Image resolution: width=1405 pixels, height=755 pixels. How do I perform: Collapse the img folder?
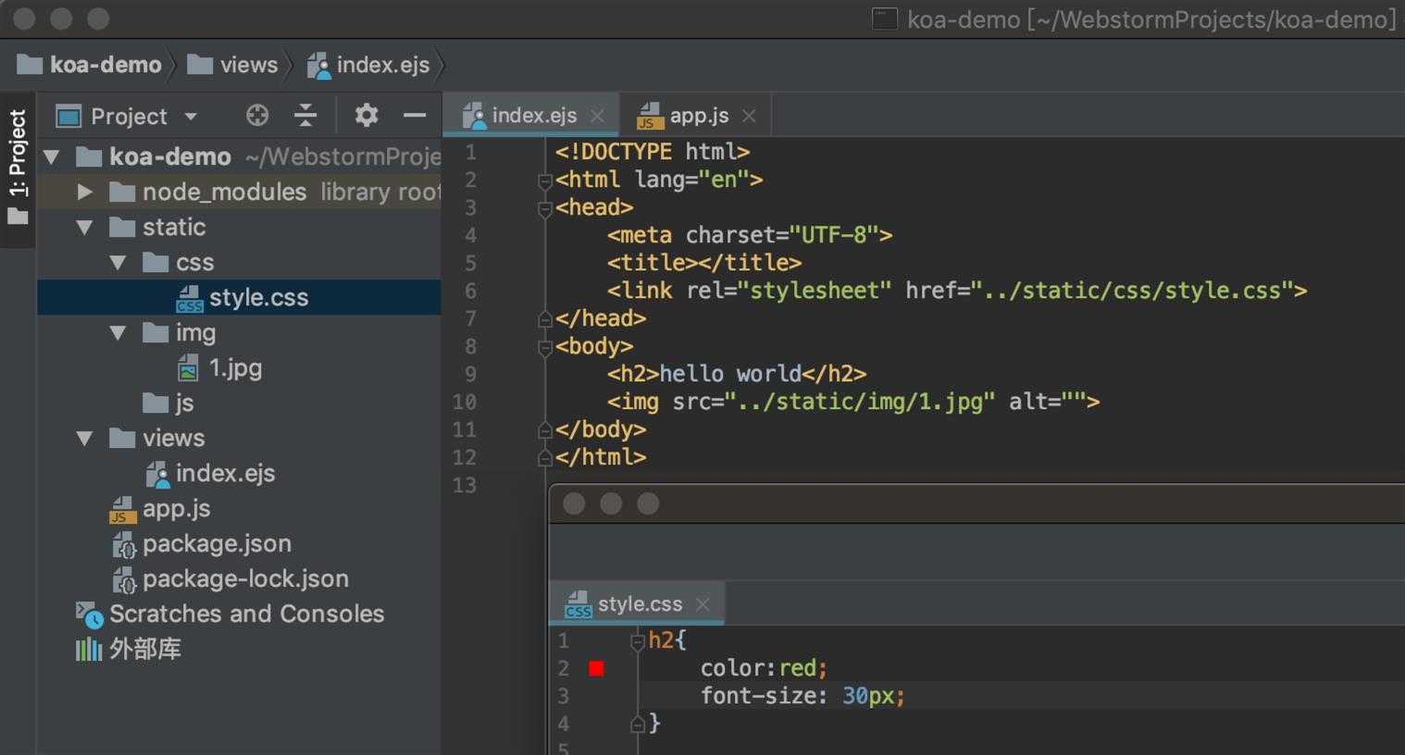tap(118, 333)
